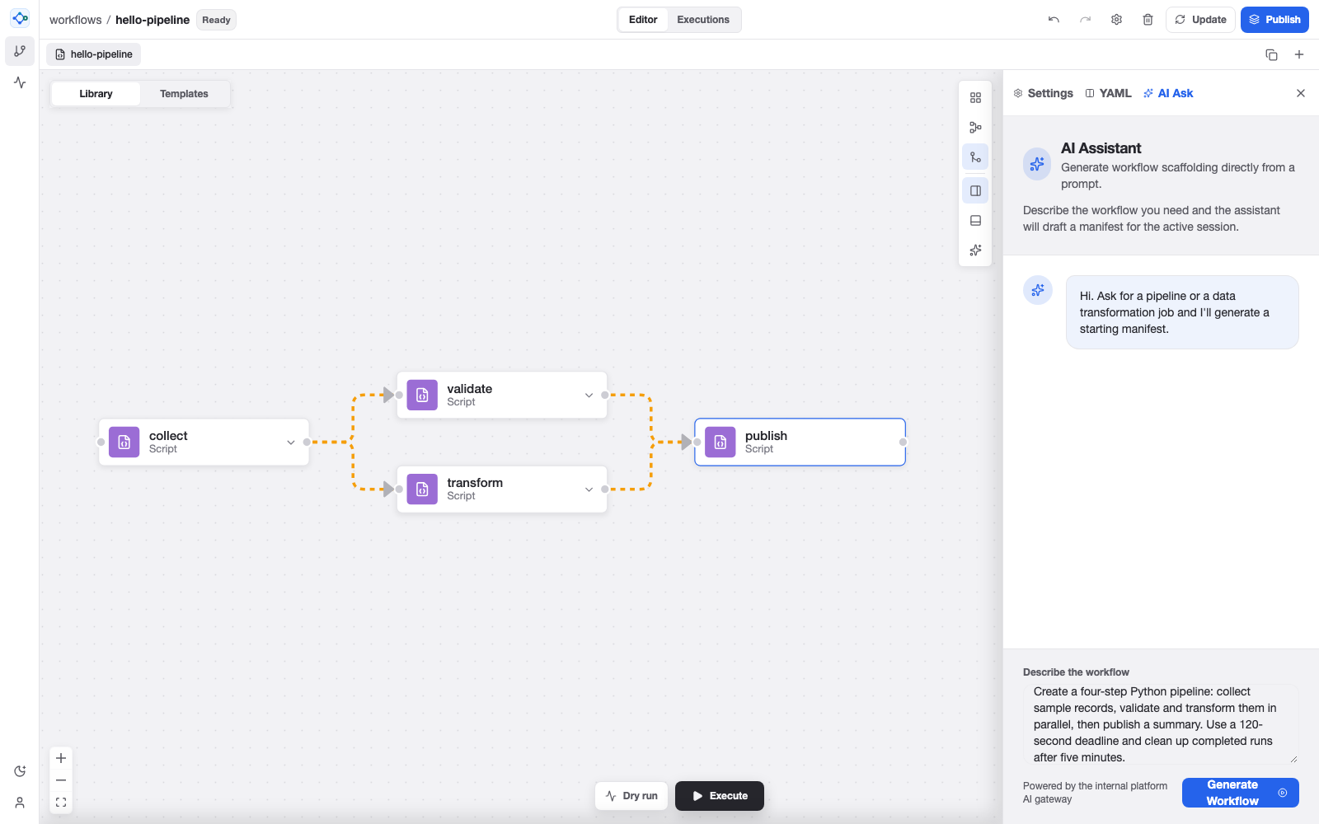Click the grid layout icon in canvas toolbar

pyautogui.click(x=975, y=97)
